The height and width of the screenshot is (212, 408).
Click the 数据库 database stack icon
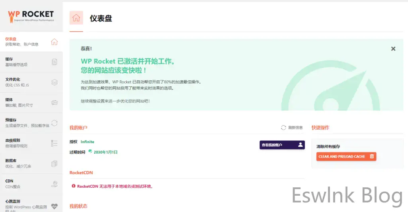coord(55,163)
